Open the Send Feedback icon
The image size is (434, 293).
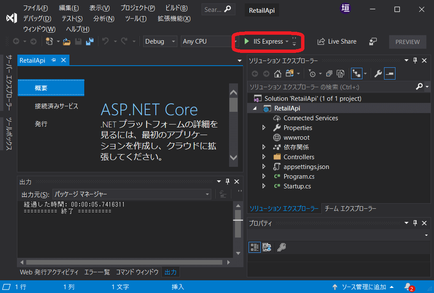[x=373, y=41]
